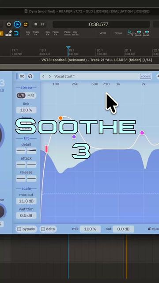Viewport: 159px width, 283px height.
Task: Select the pencil envelope tool icon
Action: click(x=9, y=34)
